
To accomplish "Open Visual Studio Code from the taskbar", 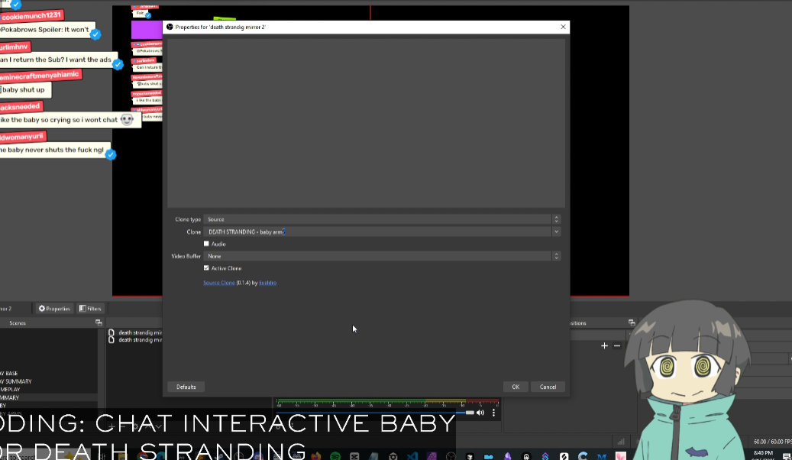I will pos(412,456).
